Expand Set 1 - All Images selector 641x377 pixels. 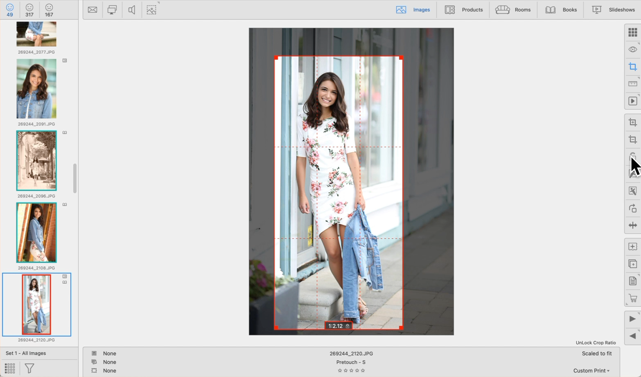tap(26, 353)
